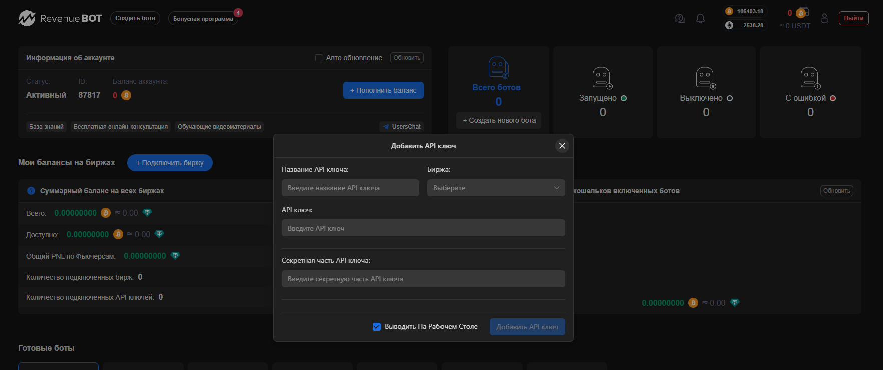Click the Выключено robot icon
Screen dimensions: 883x370
[706, 78]
